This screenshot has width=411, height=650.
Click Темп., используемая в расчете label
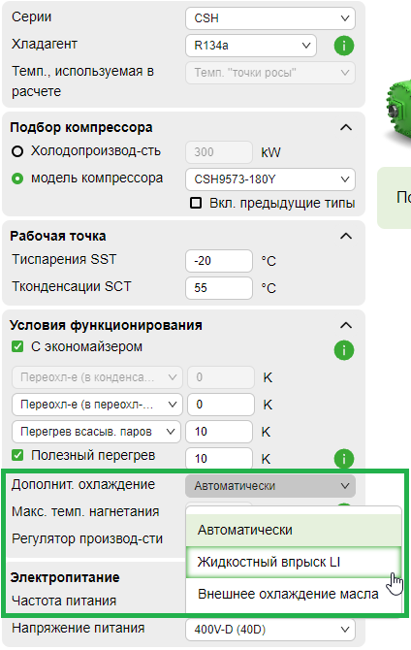coord(82,81)
